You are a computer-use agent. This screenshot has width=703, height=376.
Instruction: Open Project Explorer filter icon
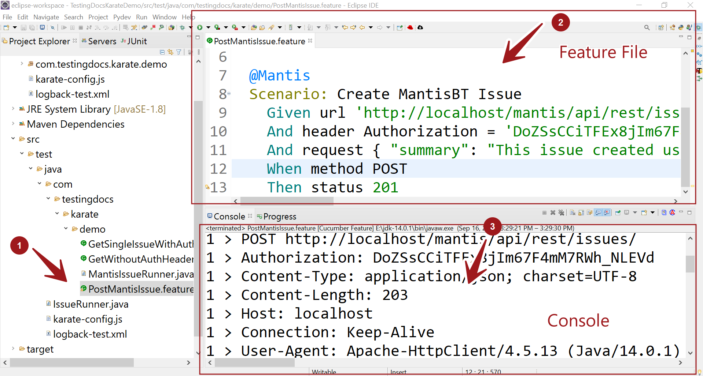pos(178,52)
